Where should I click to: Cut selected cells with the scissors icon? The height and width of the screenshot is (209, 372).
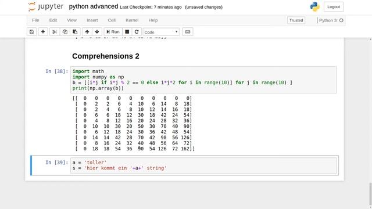55,32
